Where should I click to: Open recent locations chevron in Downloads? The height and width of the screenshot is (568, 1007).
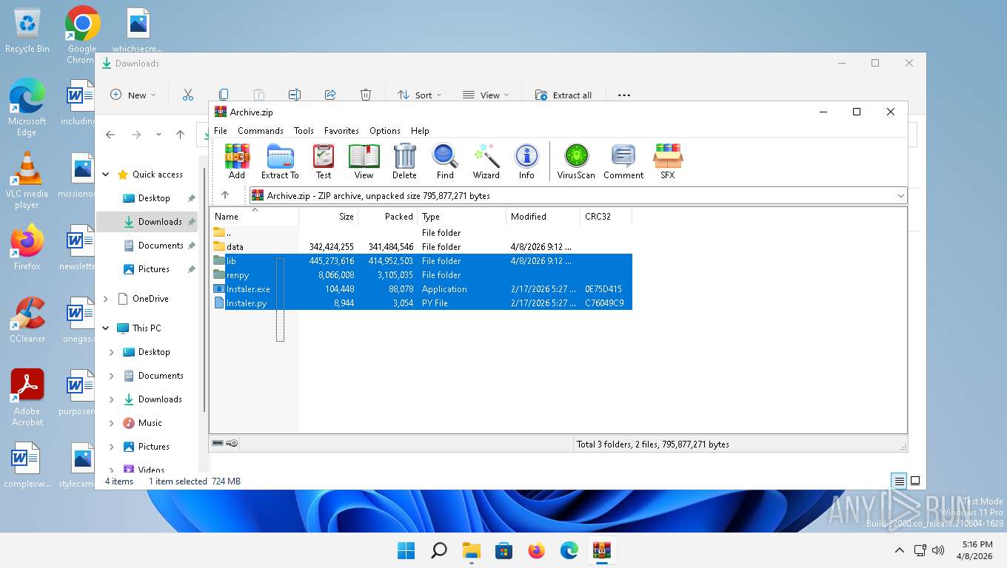[158, 135]
